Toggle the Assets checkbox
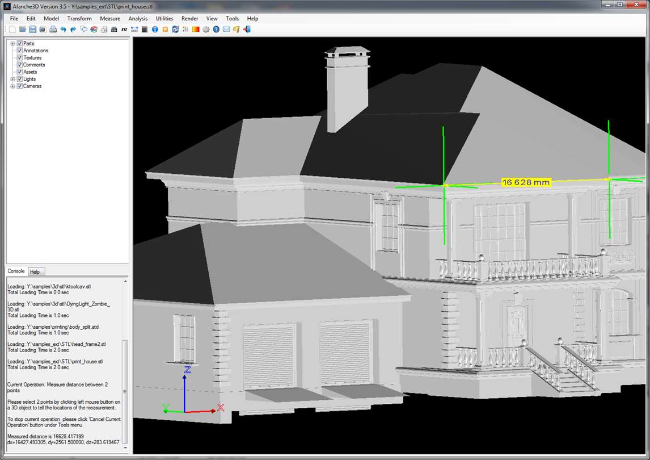Viewport: 650px width, 460px height. click(19, 72)
